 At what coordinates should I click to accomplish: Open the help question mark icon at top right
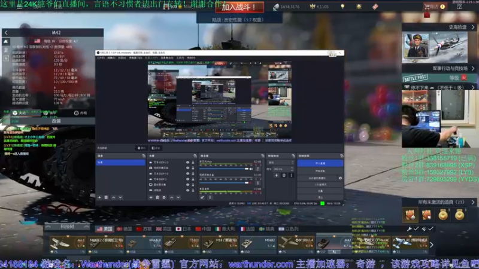point(459,7)
